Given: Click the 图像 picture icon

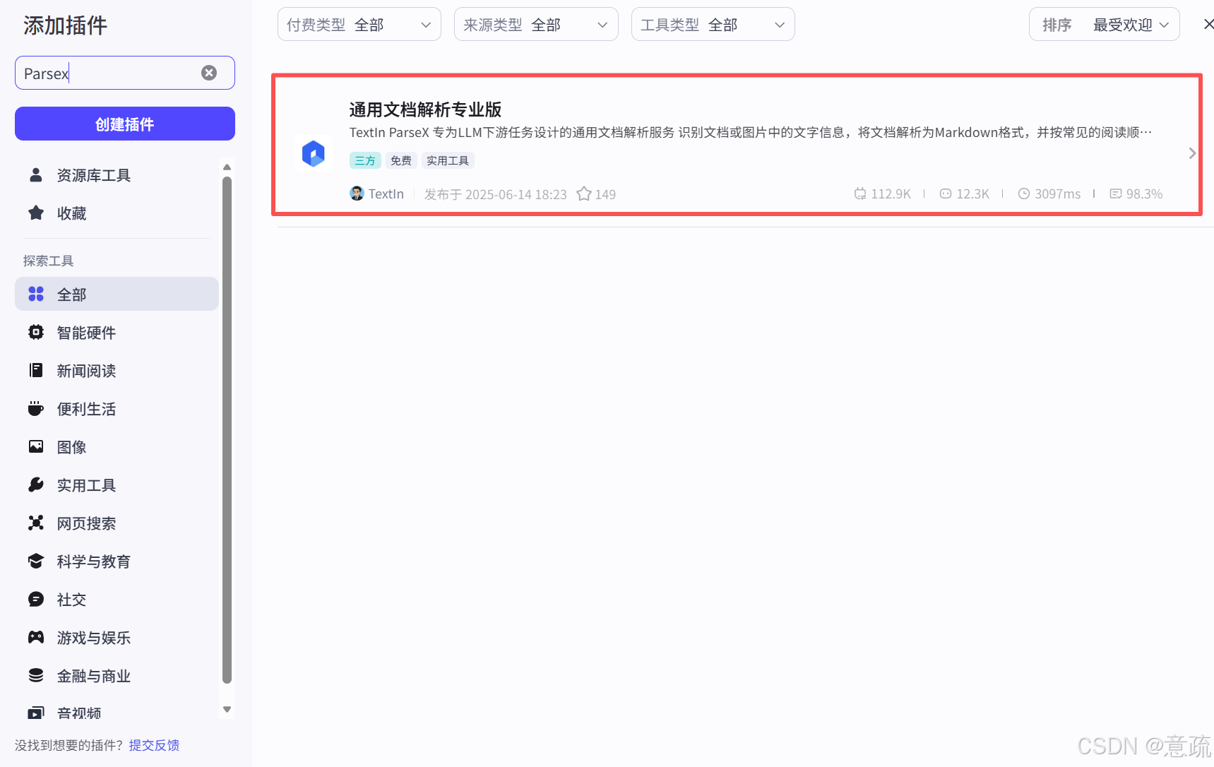Looking at the screenshot, I should pos(36,446).
